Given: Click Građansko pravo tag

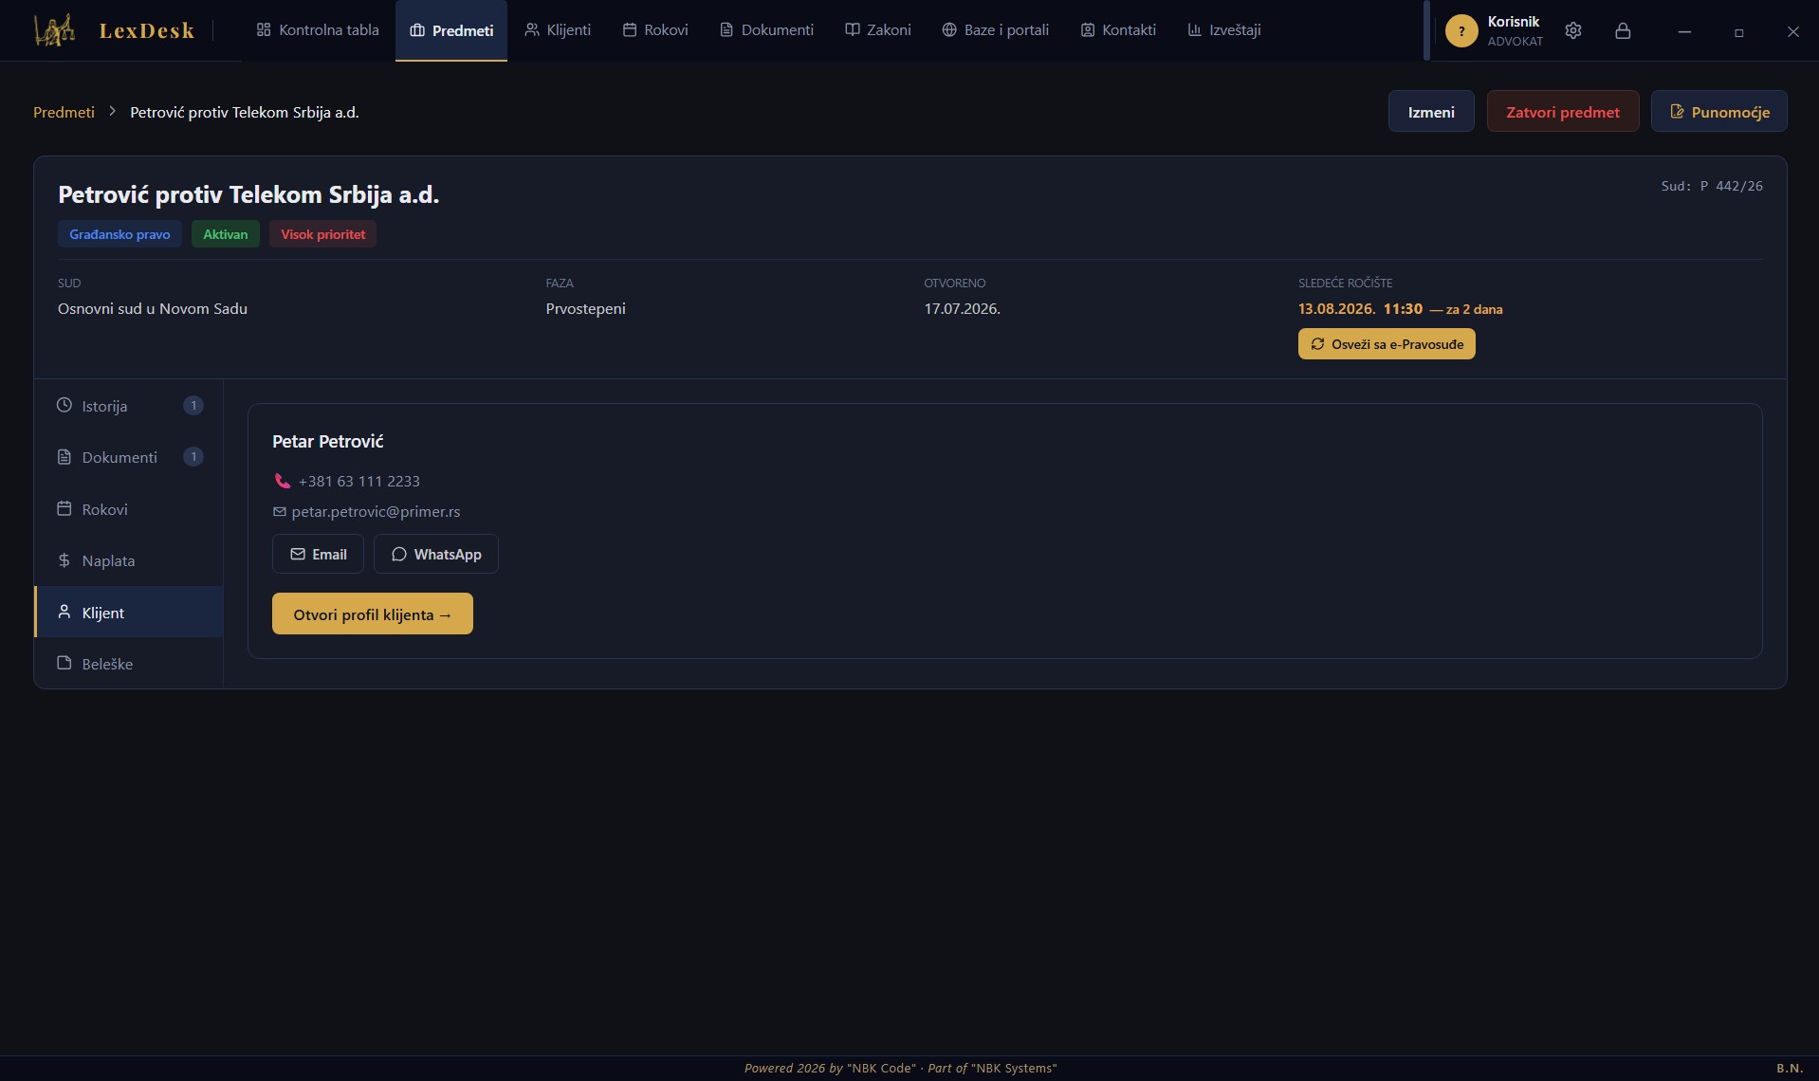Looking at the screenshot, I should (x=119, y=234).
